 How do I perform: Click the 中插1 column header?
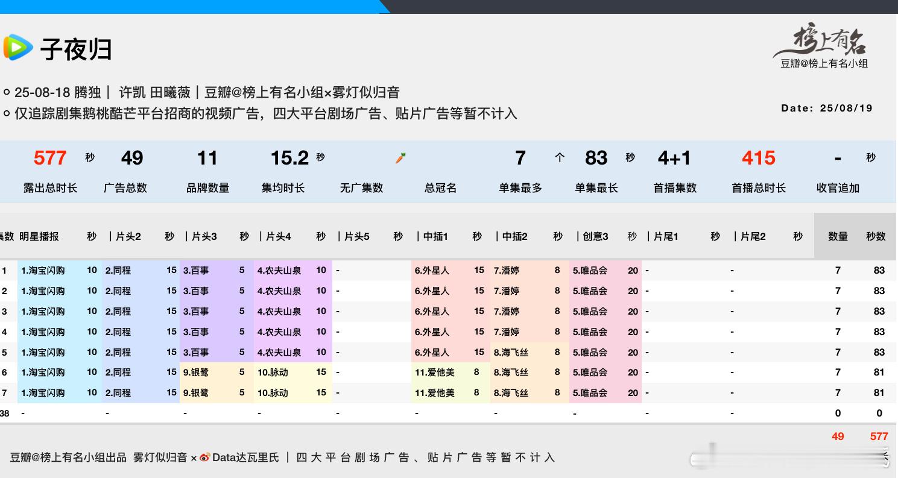pyautogui.click(x=435, y=236)
